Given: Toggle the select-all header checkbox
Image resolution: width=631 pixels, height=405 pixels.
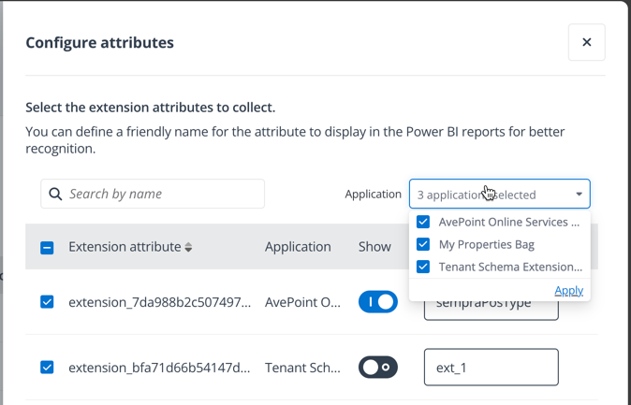Looking at the screenshot, I should tap(47, 248).
